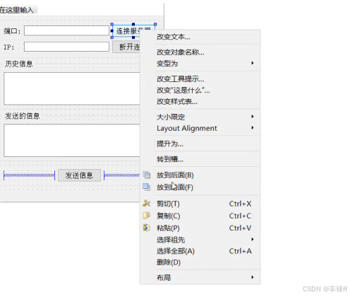Click the 断开连接 button

coord(126,47)
